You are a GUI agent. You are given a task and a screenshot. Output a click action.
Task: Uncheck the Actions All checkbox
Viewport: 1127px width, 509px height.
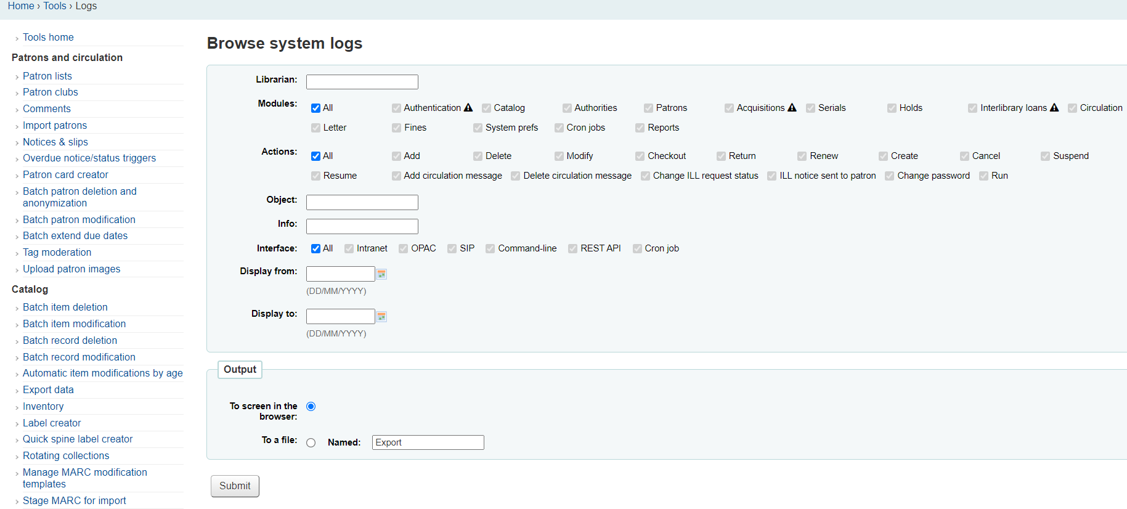[315, 157]
